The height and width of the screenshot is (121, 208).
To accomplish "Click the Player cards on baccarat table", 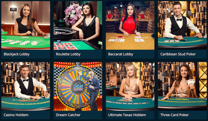I will point(116,40).
